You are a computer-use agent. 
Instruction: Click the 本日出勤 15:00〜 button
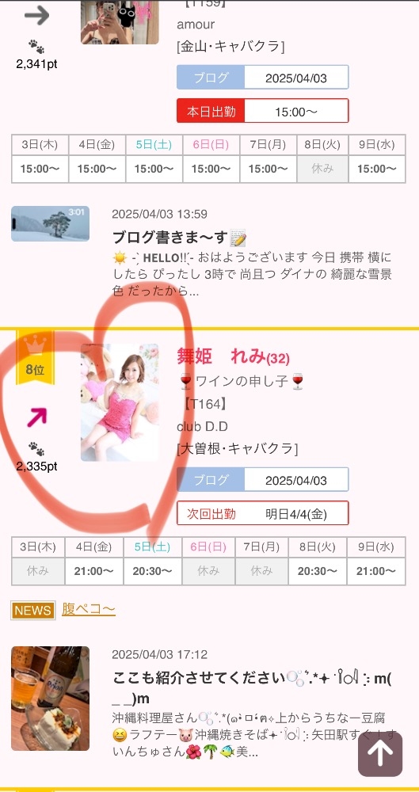262,111
